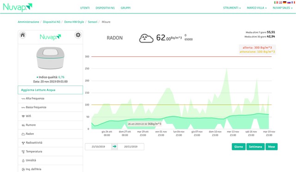Open the MARCO VILLA user dropdown

pos(257,8)
